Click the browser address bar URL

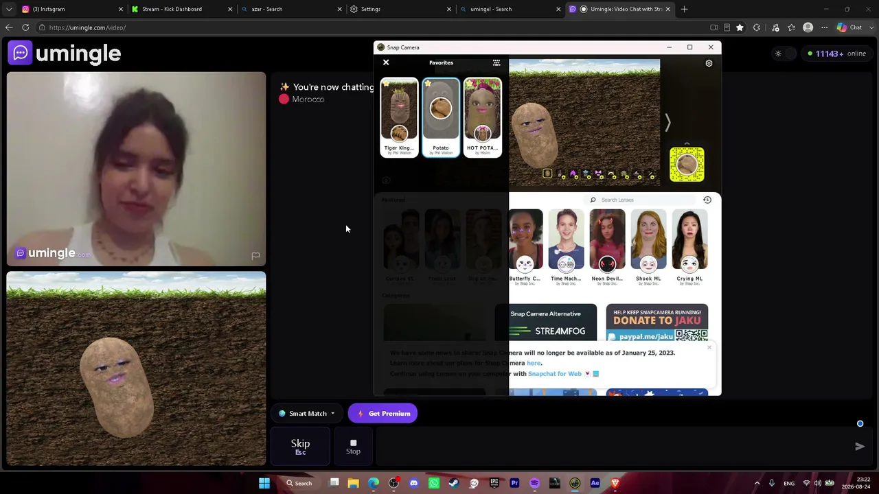point(87,27)
